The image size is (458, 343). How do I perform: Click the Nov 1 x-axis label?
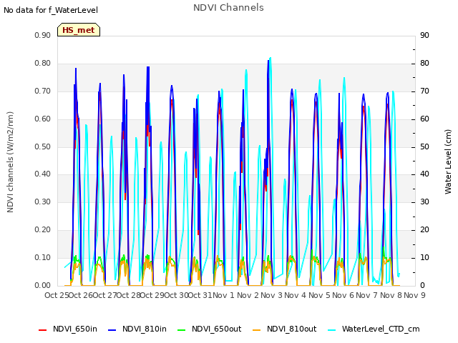point(223,295)
